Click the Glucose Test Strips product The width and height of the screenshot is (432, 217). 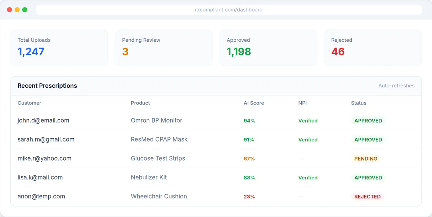[158, 158]
